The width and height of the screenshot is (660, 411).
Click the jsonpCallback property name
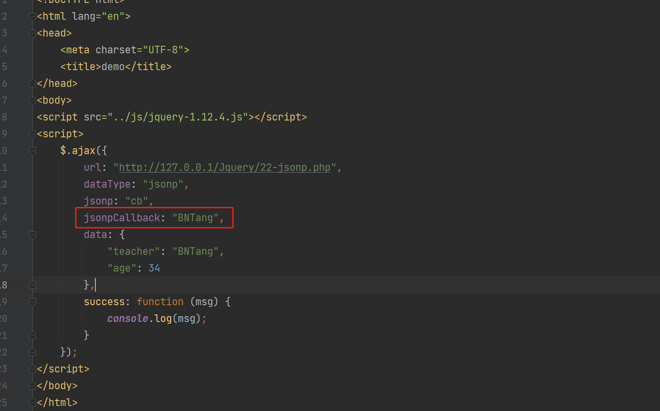click(x=122, y=218)
